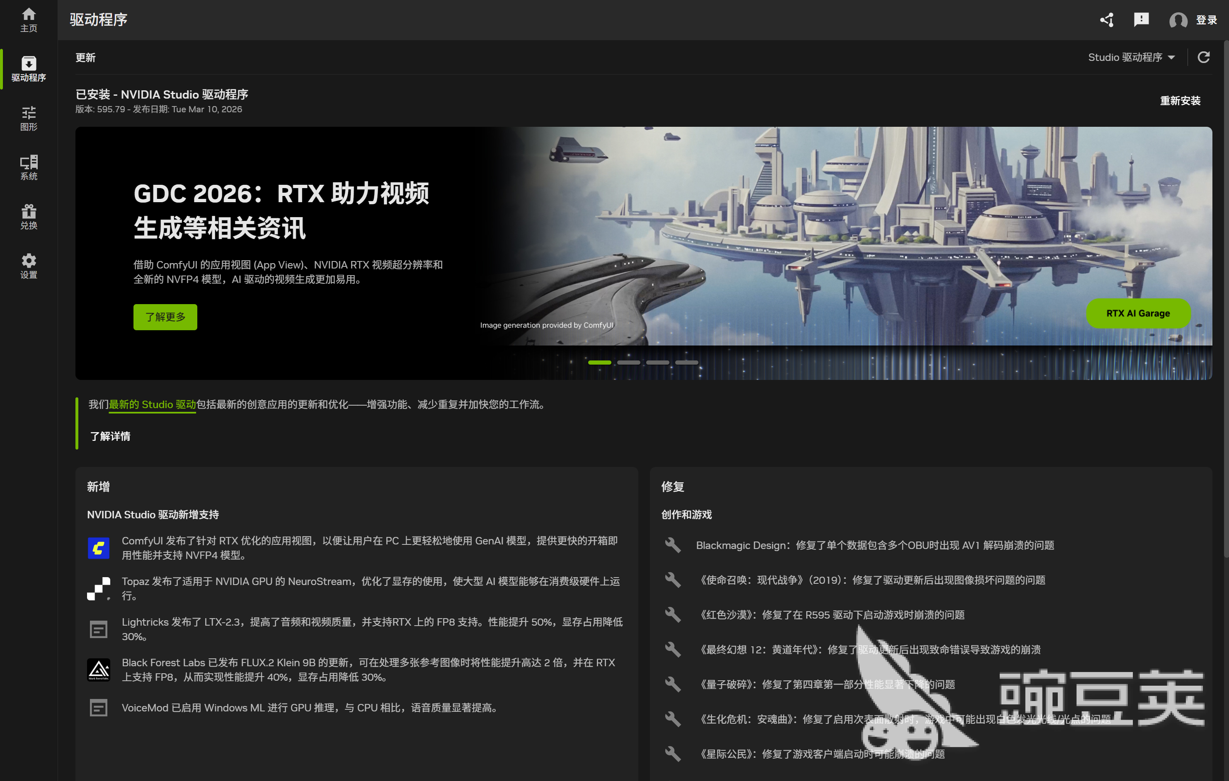Click the 创作和游戏 subheading

click(x=686, y=515)
